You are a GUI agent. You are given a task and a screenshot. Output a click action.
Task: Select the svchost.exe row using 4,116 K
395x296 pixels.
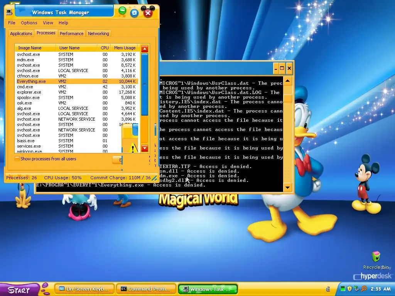tap(77, 71)
